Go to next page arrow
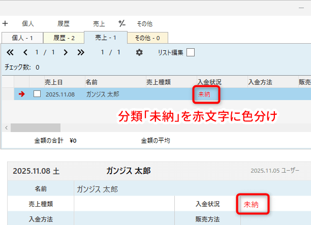 66,52
